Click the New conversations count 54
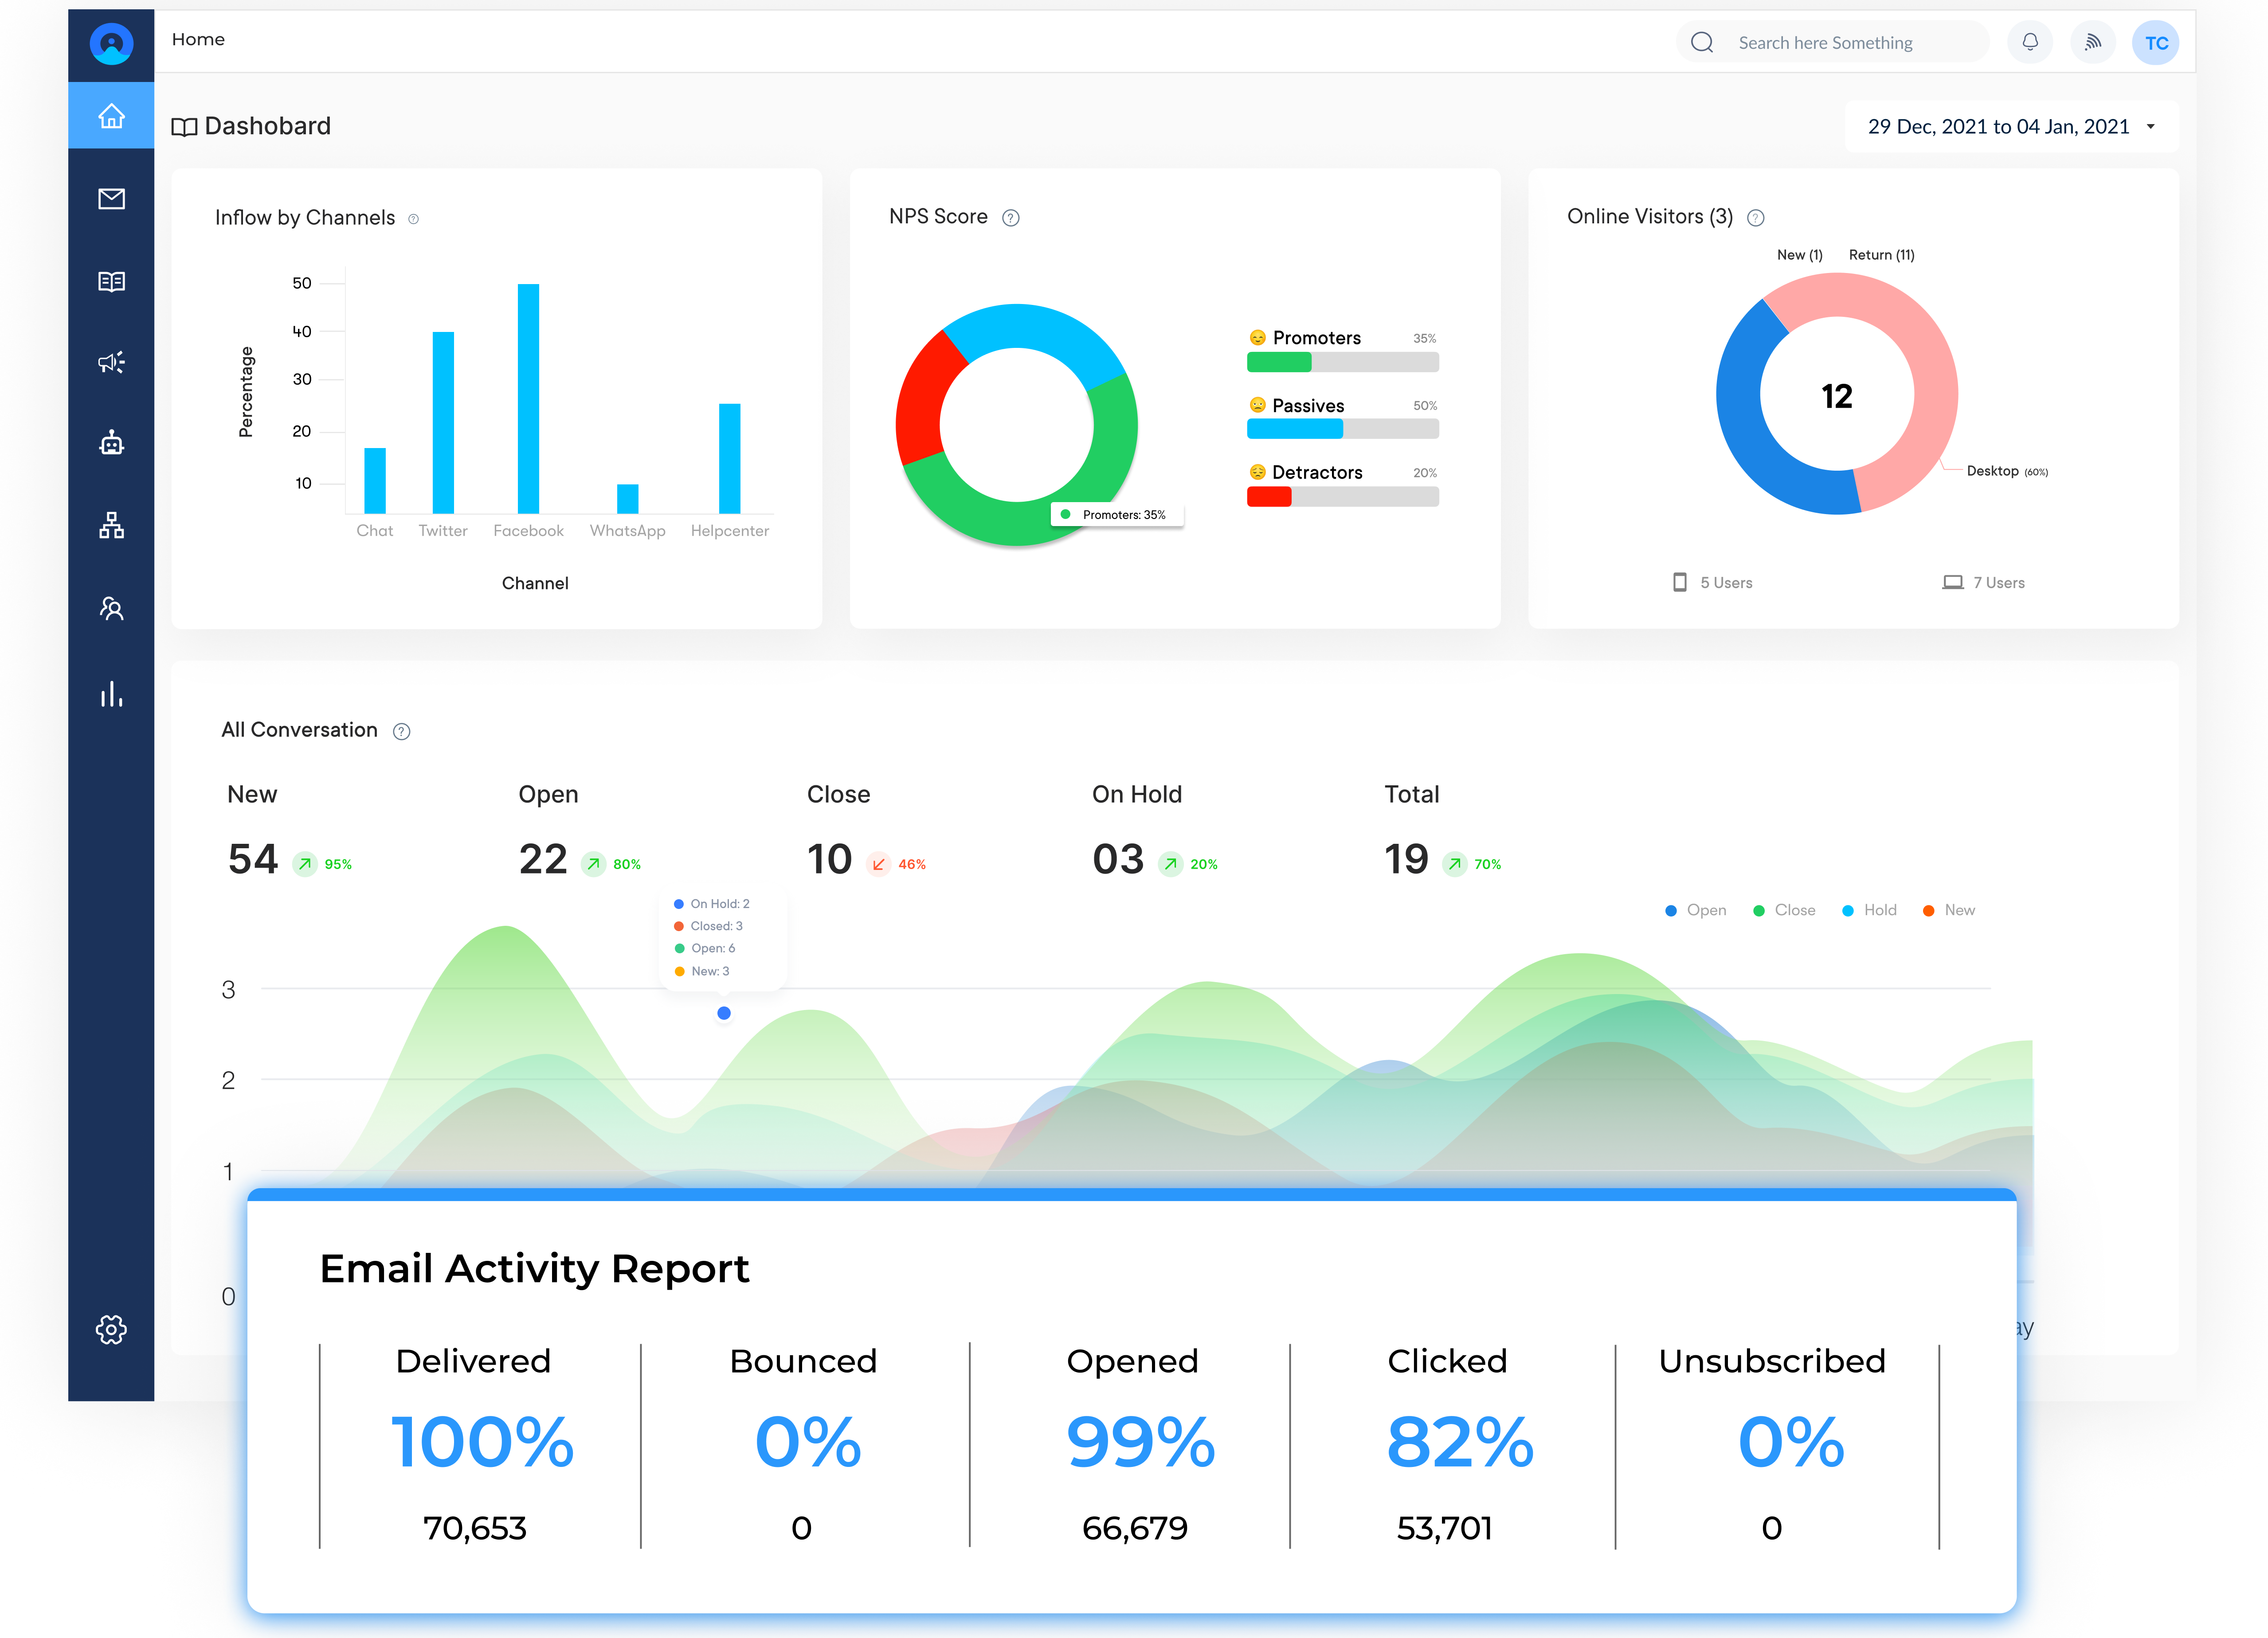 253,859
